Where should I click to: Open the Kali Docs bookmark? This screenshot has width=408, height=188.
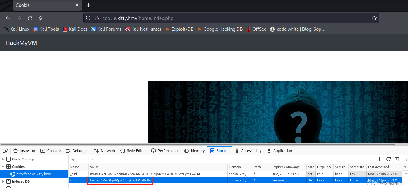tap(75, 29)
